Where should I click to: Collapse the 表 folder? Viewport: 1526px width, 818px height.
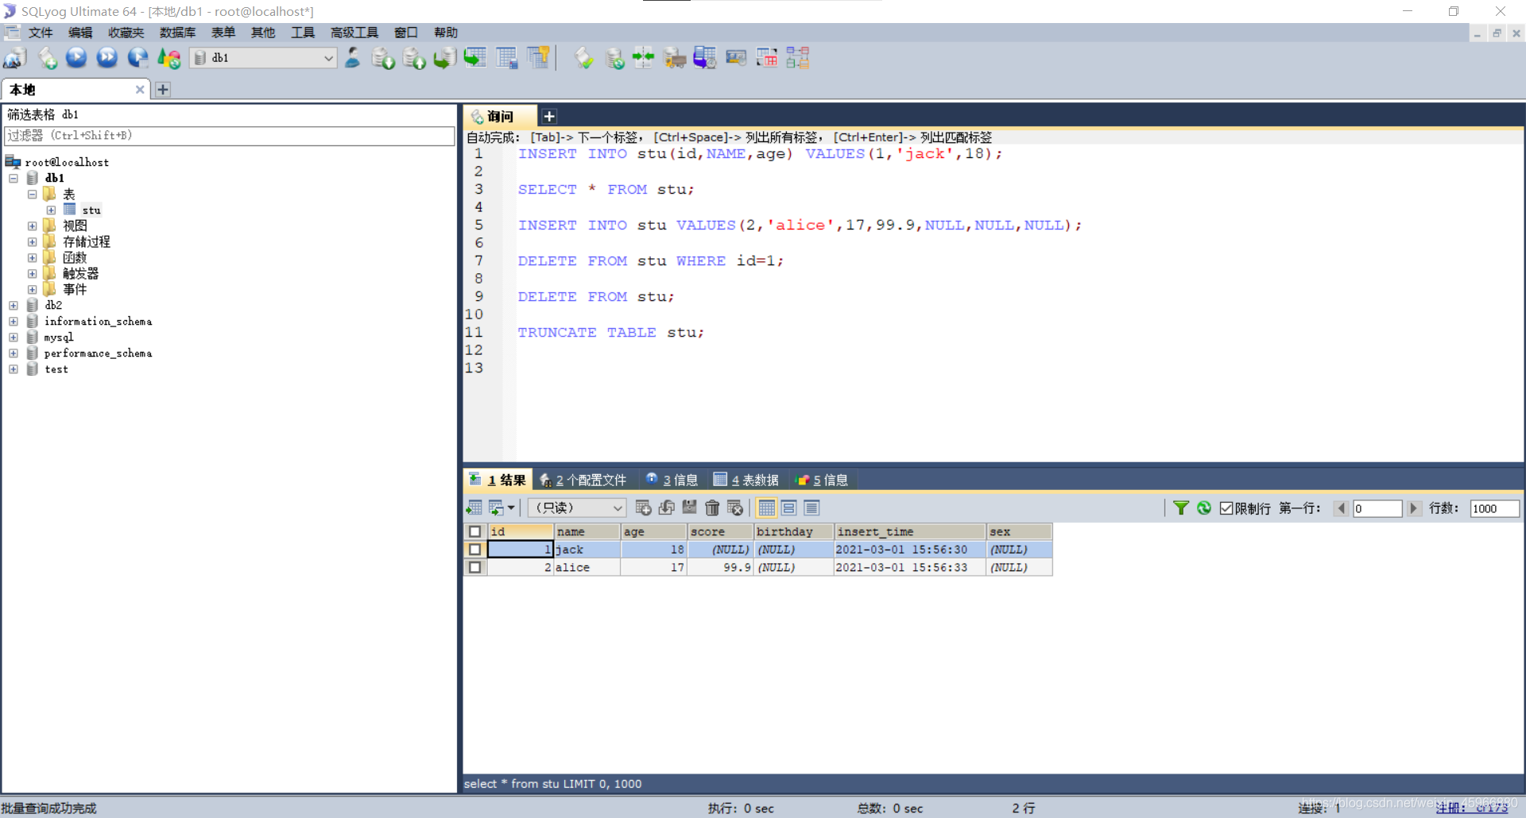pyautogui.click(x=33, y=194)
